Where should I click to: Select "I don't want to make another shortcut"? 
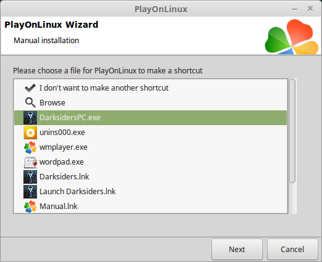pos(104,88)
